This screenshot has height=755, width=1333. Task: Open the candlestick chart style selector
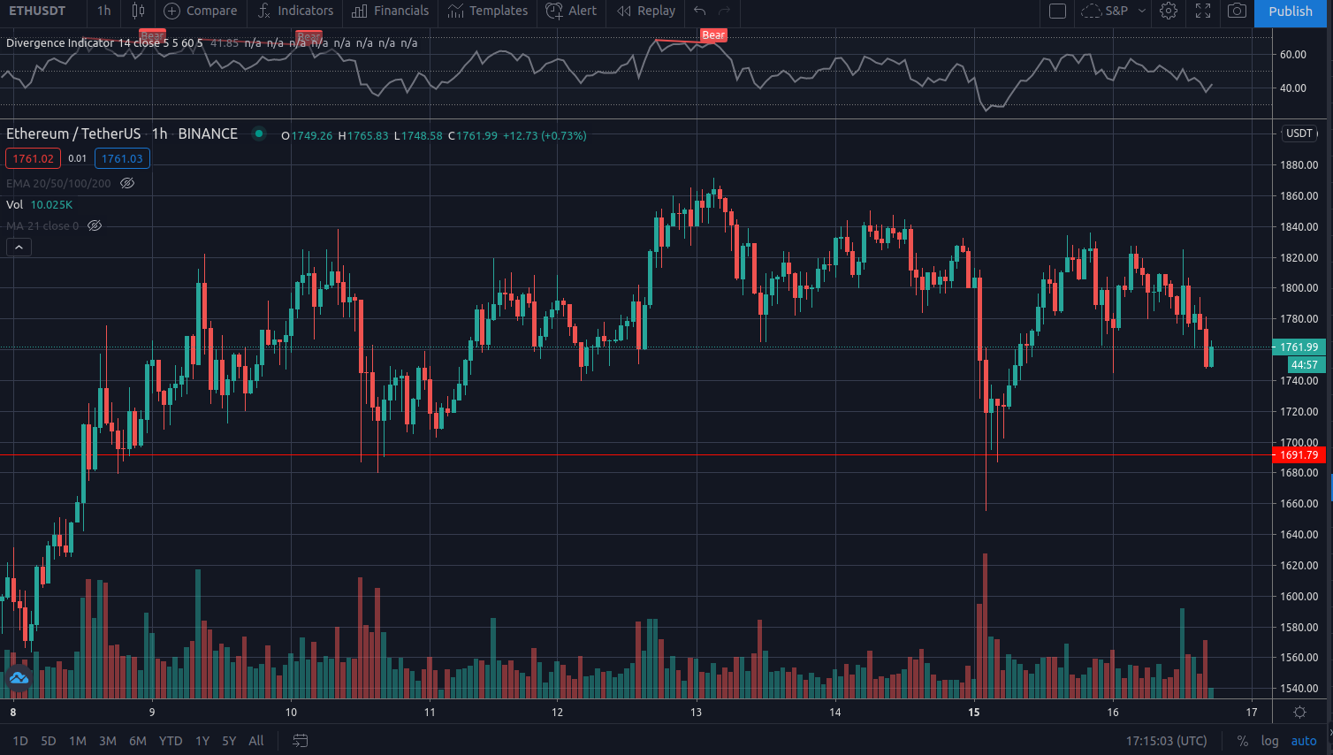click(138, 11)
